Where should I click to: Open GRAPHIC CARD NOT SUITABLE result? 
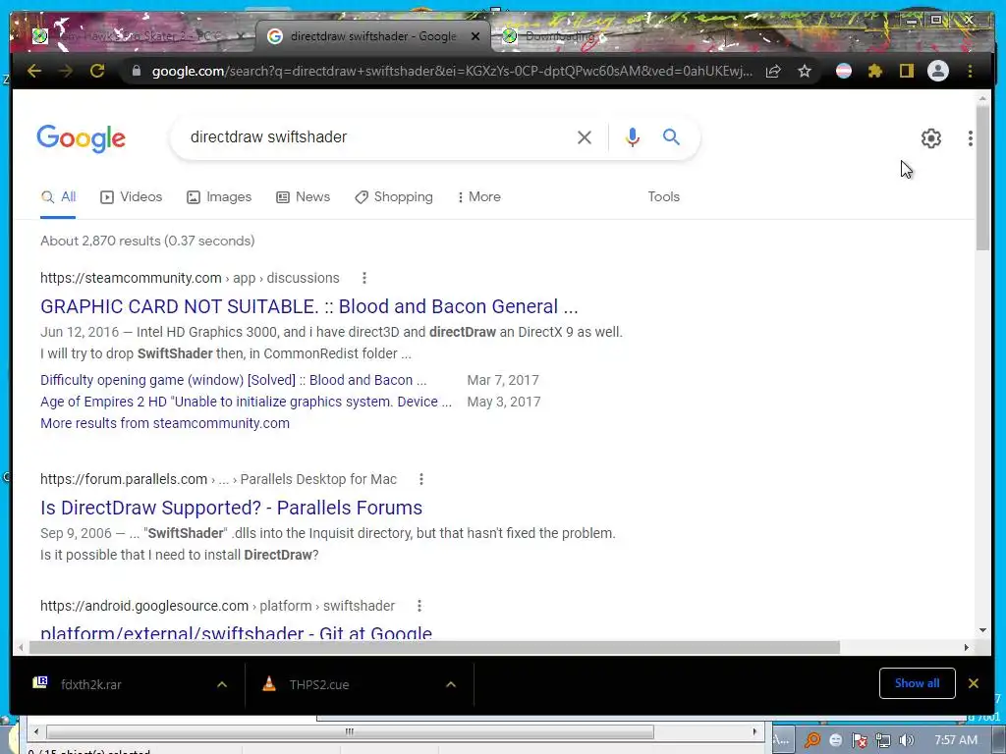(309, 306)
